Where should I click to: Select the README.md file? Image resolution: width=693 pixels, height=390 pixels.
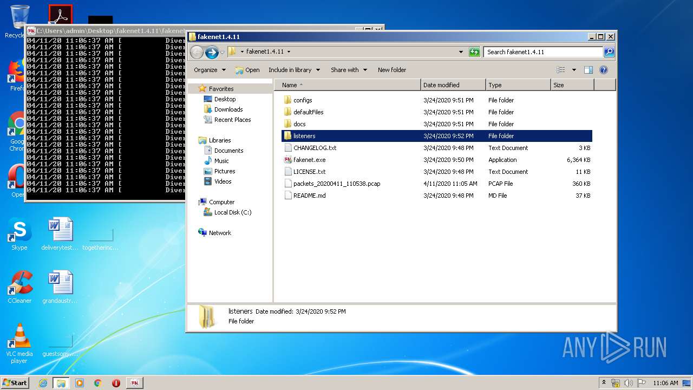tap(437, 196)
